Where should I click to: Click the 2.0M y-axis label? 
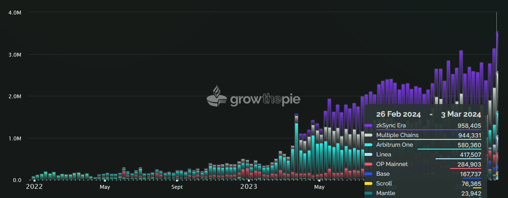pyautogui.click(x=15, y=96)
